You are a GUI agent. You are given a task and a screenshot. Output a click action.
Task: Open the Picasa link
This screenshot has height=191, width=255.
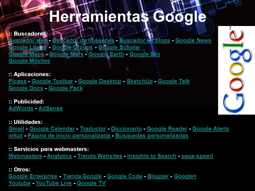click(x=18, y=81)
